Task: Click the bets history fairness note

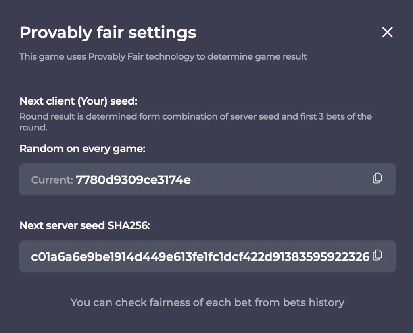Action: point(207,302)
